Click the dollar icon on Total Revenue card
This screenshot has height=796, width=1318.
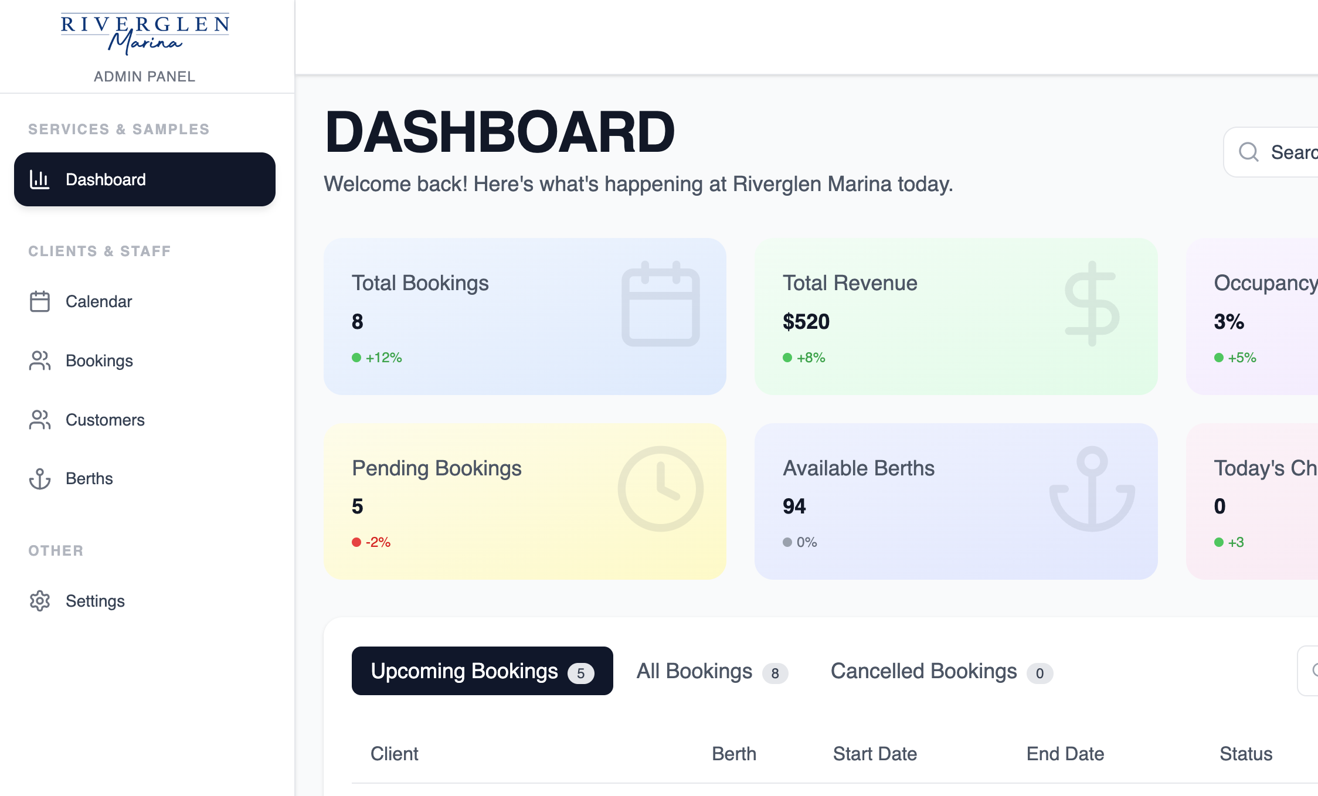click(x=1092, y=304)
